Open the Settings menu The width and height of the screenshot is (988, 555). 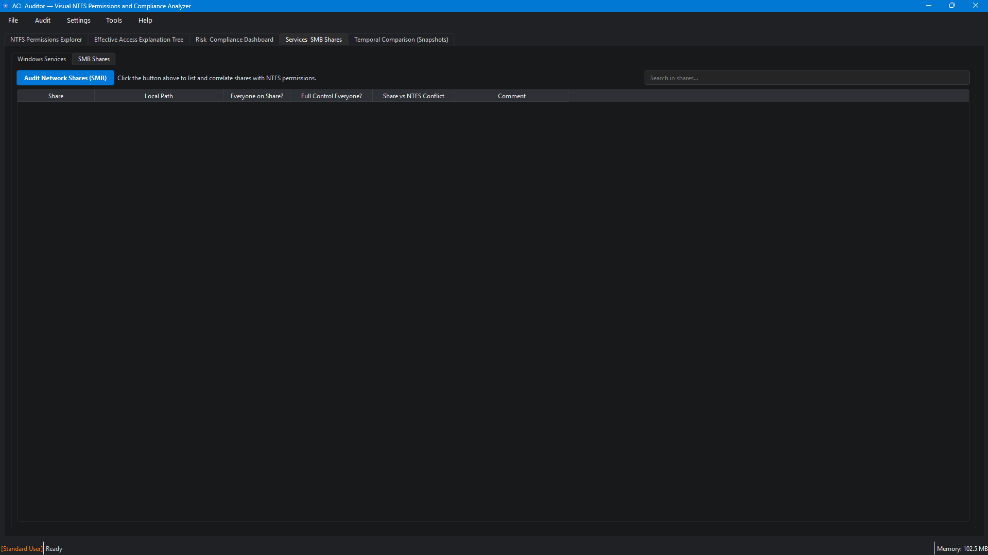79,21
